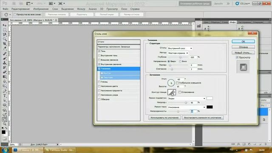The width and height of the screenshot is (272, 153).
Task: Select the Path Selection tool
Action: 5,100
